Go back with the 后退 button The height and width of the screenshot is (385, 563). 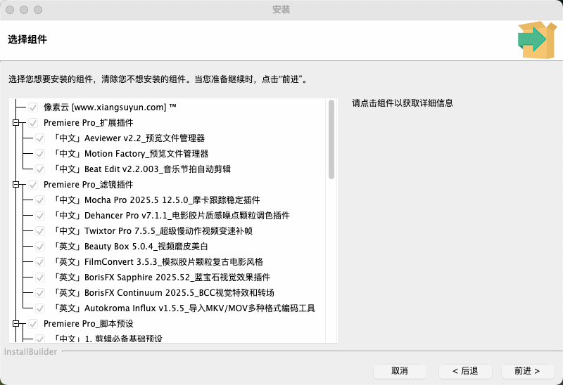(465, 371)
